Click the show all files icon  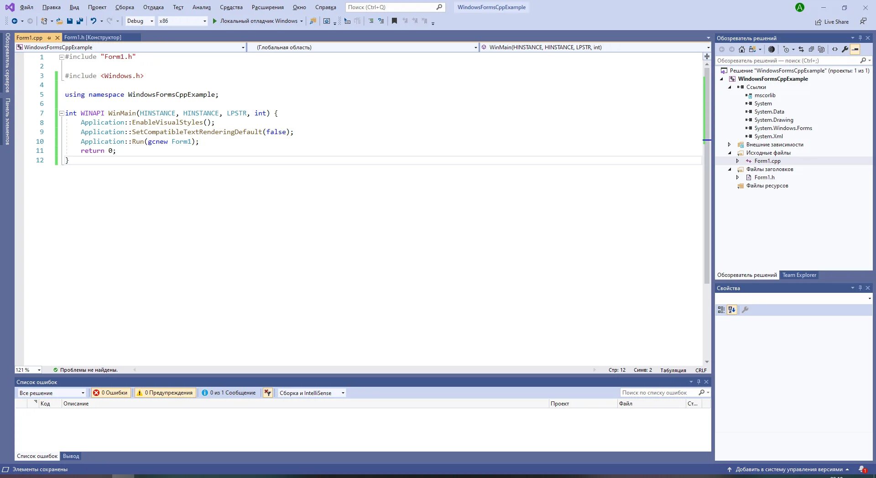click(x=821, y=49)
